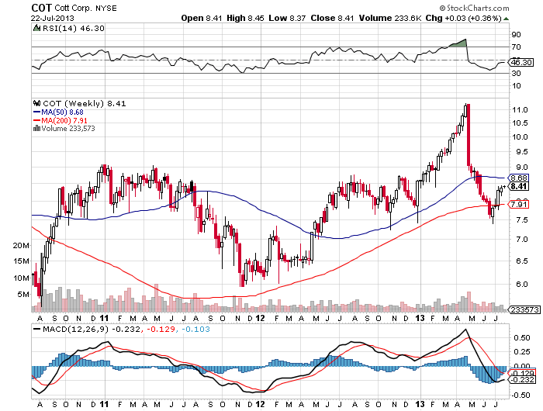
Task: Select the blue MA(50) legend line
Action: [36, 112]
